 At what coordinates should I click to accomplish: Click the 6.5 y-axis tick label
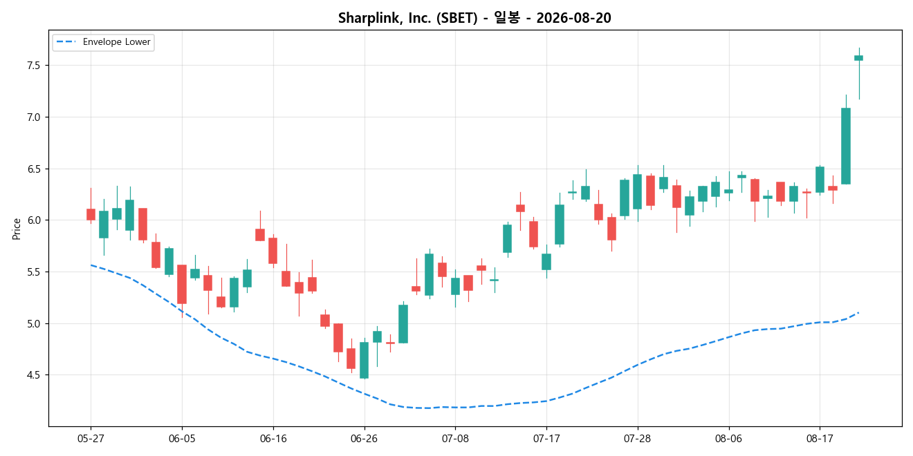tap(35, 169)
